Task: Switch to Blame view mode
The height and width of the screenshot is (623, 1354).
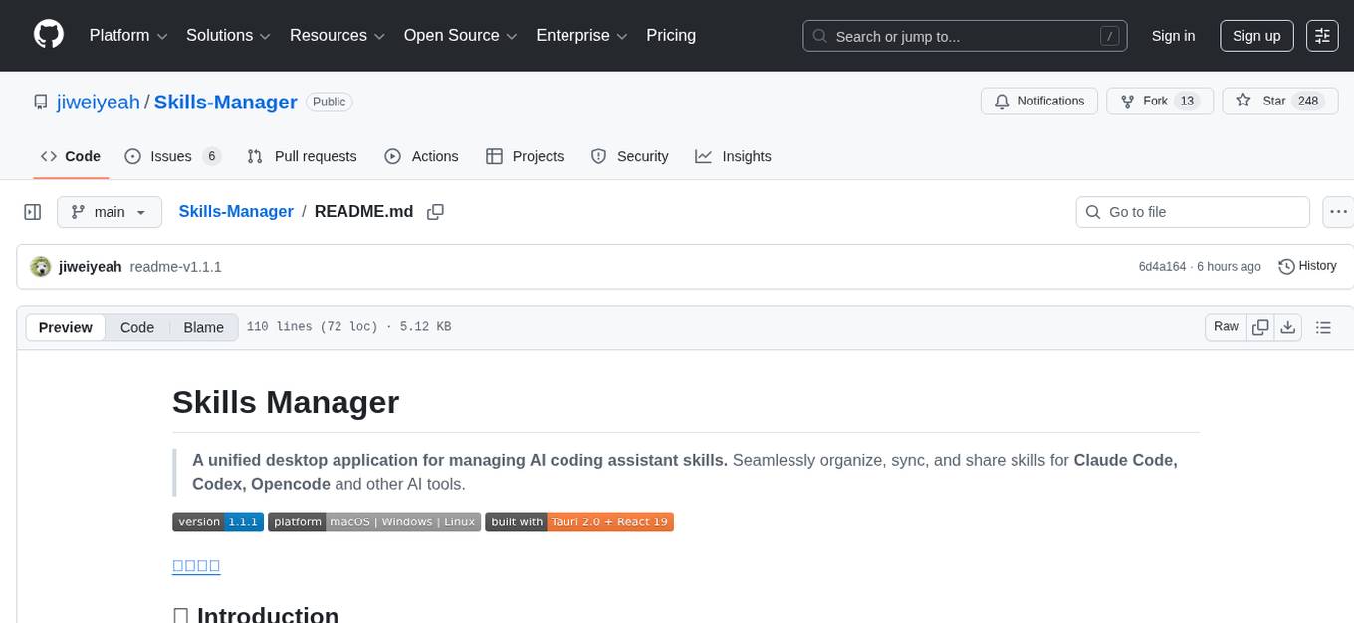Action: pyautogui.click(x=203, y=327)
